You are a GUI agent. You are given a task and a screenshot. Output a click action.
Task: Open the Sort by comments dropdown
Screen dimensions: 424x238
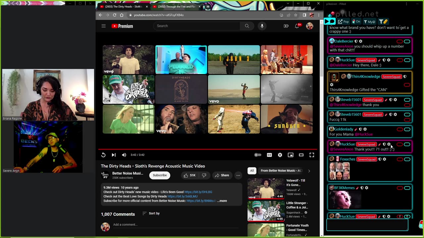tap(151, 213)
